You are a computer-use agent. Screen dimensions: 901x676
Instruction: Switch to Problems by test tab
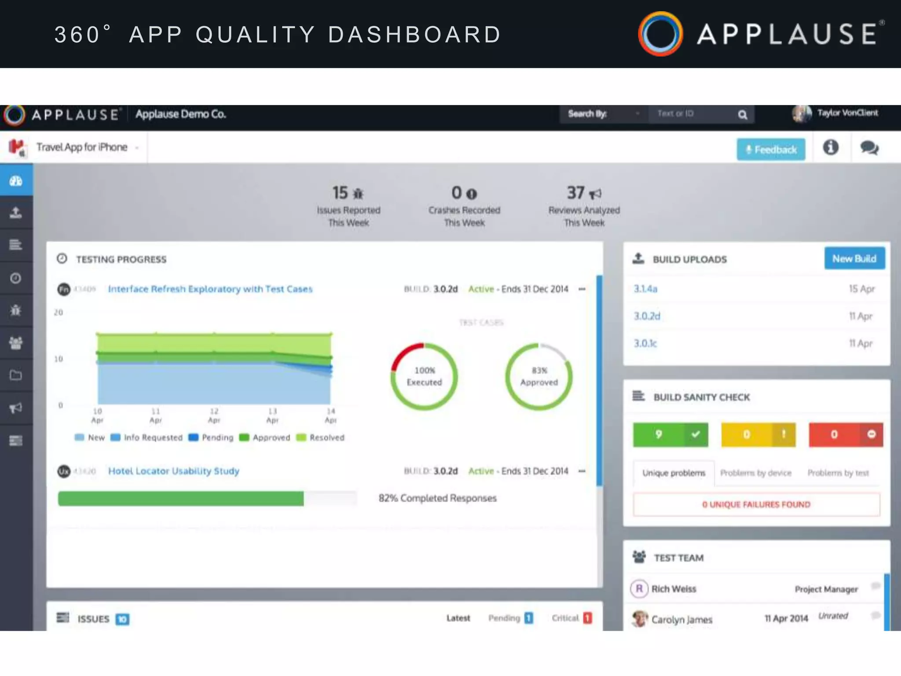coord(838,473)
